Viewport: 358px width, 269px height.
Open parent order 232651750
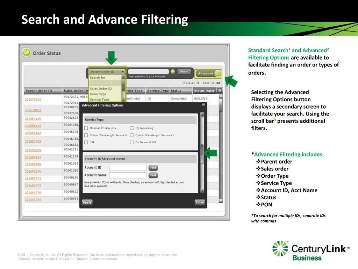click(x=33, y=200)
